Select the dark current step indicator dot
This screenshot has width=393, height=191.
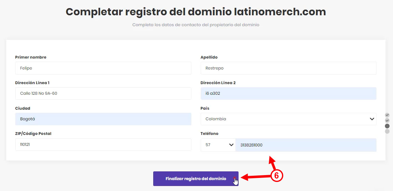coord(387,126)
